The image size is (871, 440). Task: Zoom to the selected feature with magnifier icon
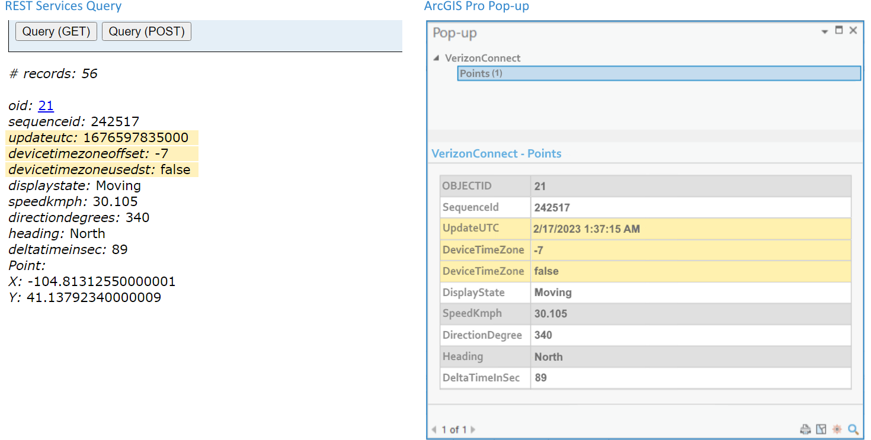pyautogui.click(x=853, y=429)
